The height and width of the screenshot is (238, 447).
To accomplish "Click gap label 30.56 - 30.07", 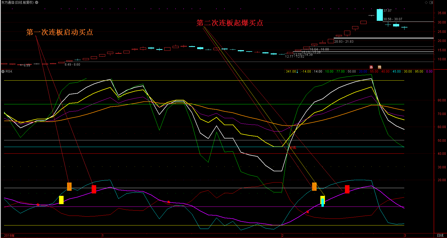I will (x=392, y=19).
